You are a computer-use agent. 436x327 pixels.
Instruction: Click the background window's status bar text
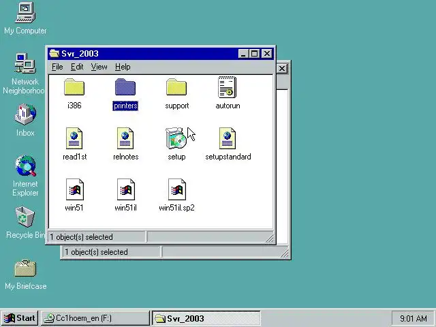(x=96, y=252)
